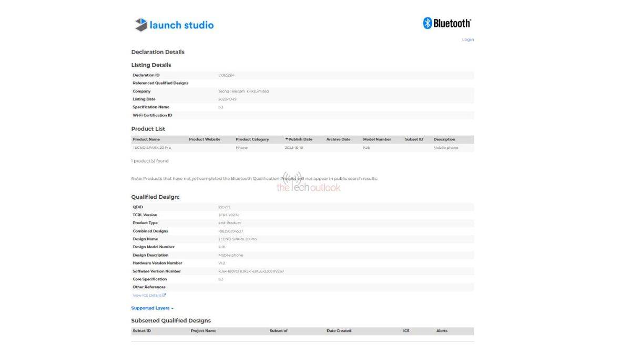Select the Tecno Telecom (HK) Limited company value
Viewport: 631px width, 355px height.
click(243, 92)
